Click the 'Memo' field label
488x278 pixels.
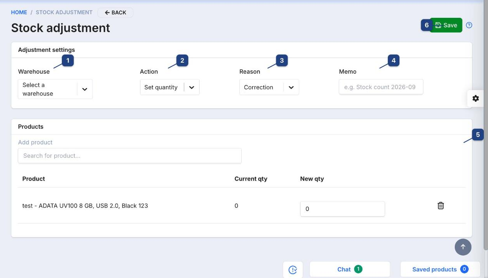click(x=348, y=72)
